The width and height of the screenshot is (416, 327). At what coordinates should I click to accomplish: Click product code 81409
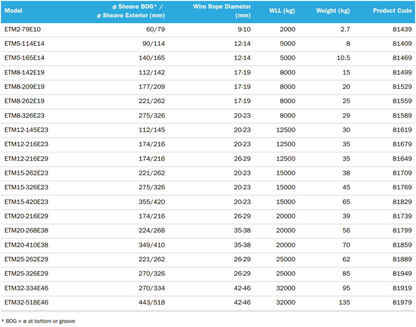pyautogui.click(x=402, y=44)
